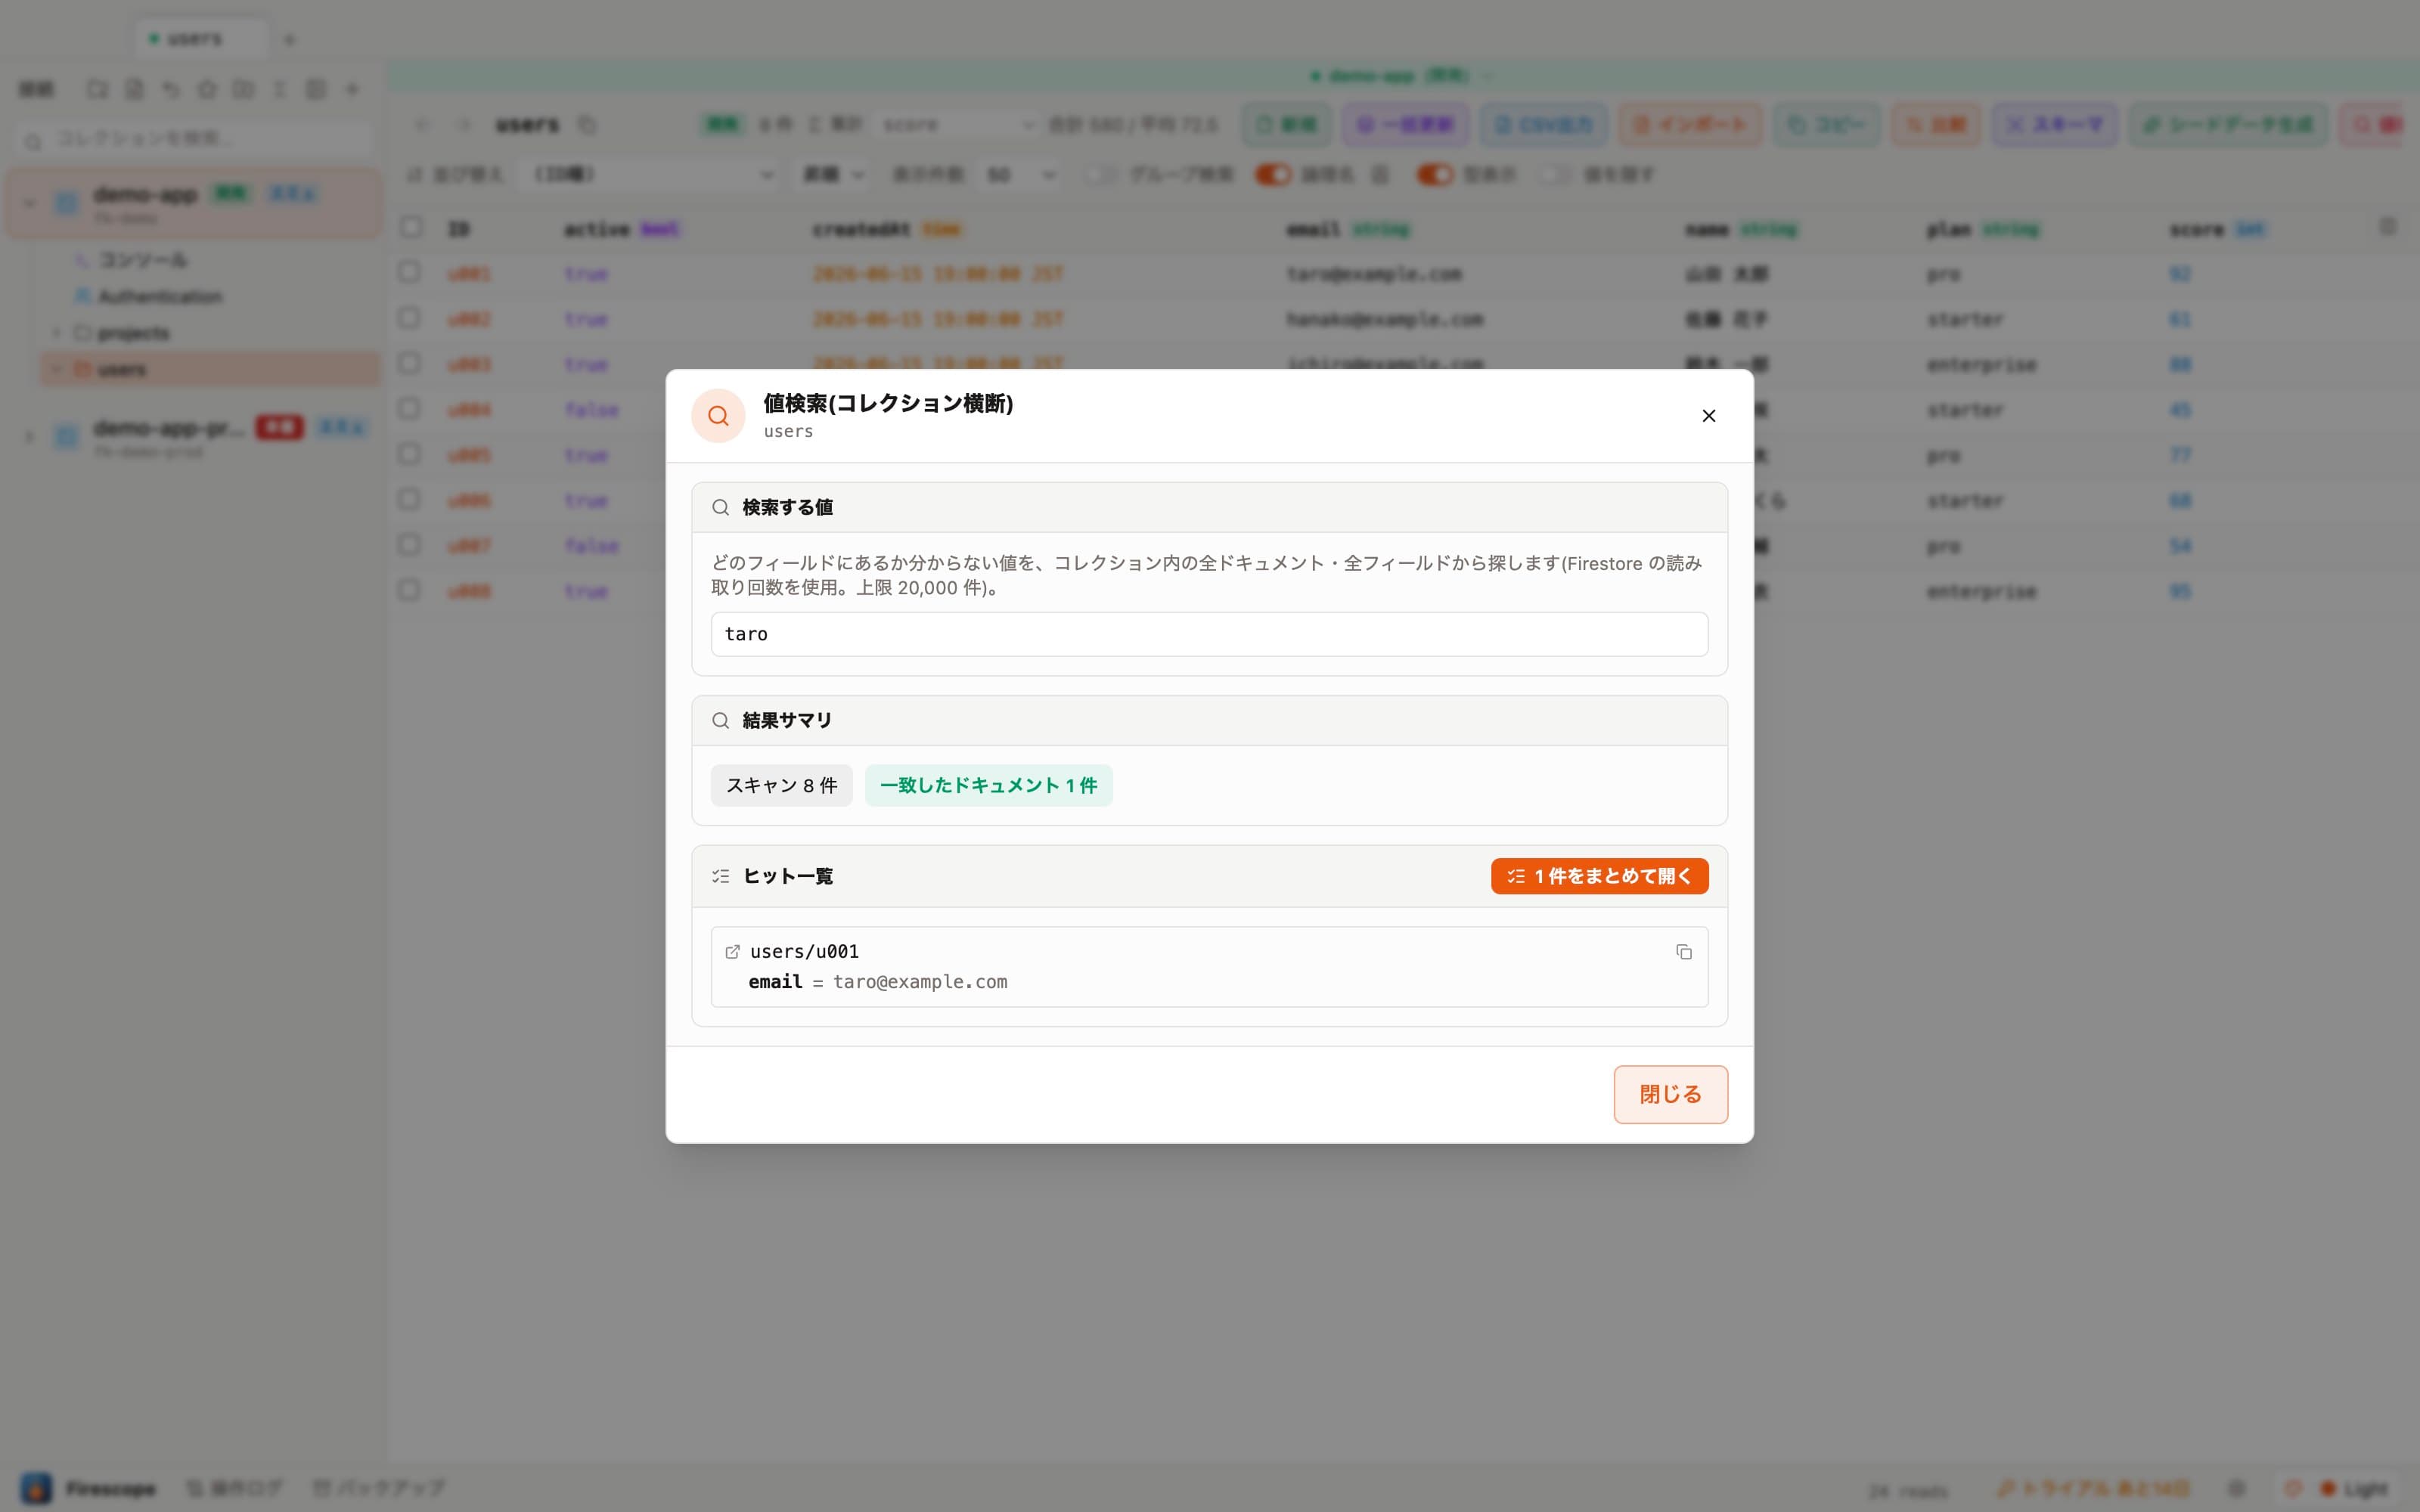The image size is (2420, 1512).
Task: Open the demo-app environment selector in green bar
Action: point(1401,76)
